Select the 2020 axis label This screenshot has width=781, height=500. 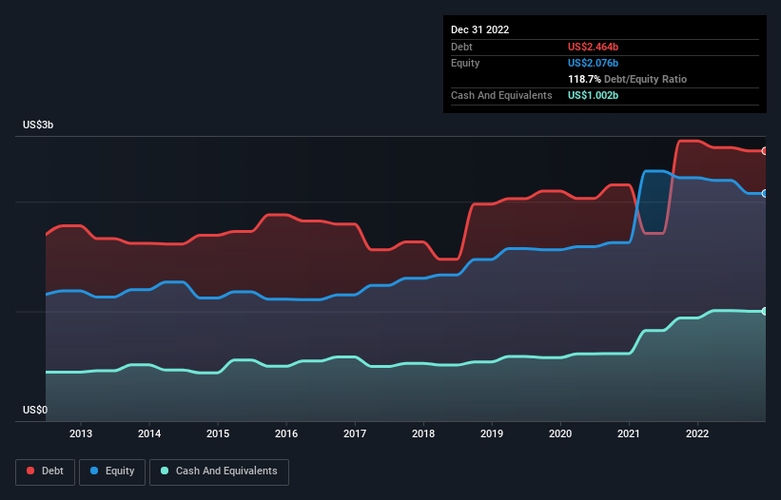560,433
